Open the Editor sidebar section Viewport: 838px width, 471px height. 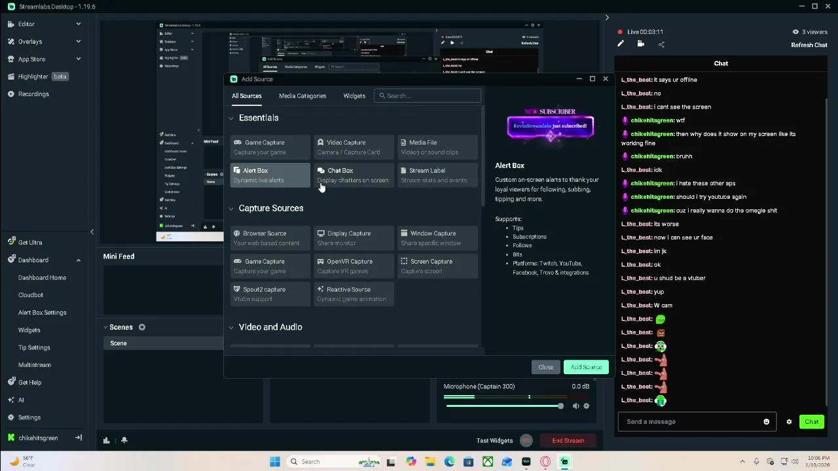coord(26,24)
